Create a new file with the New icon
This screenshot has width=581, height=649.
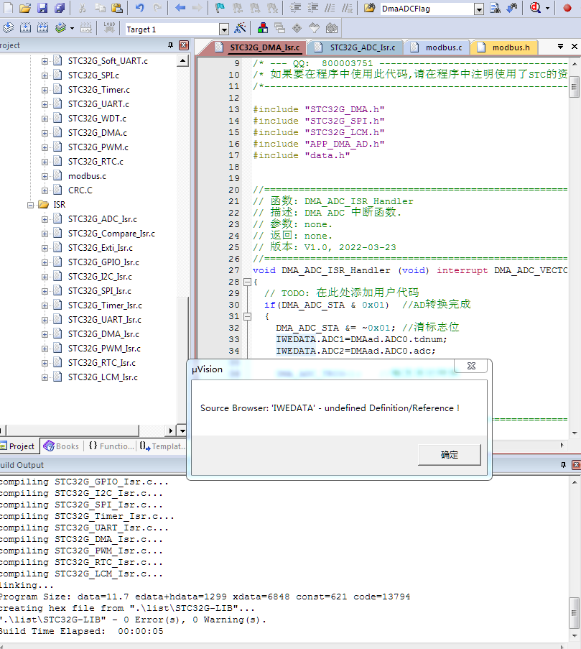point(8,8)
